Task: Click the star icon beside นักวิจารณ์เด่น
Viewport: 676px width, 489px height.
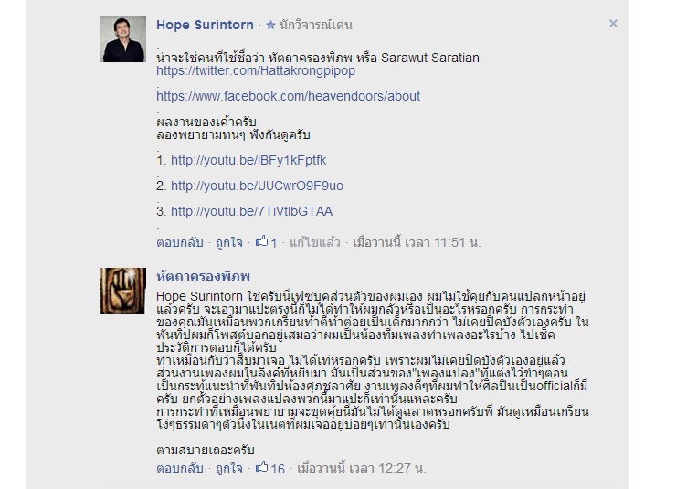Action: point(270,25)
